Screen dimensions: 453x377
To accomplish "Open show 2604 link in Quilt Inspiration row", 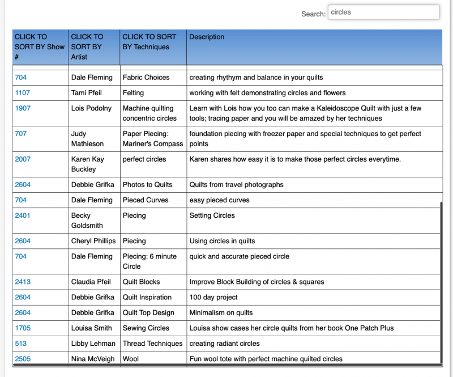I will [x=23, y=297].
